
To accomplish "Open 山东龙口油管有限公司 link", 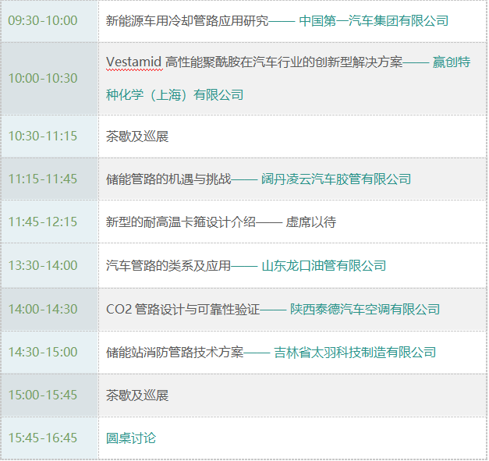I will pyautogui.click(x=324, y=266).
